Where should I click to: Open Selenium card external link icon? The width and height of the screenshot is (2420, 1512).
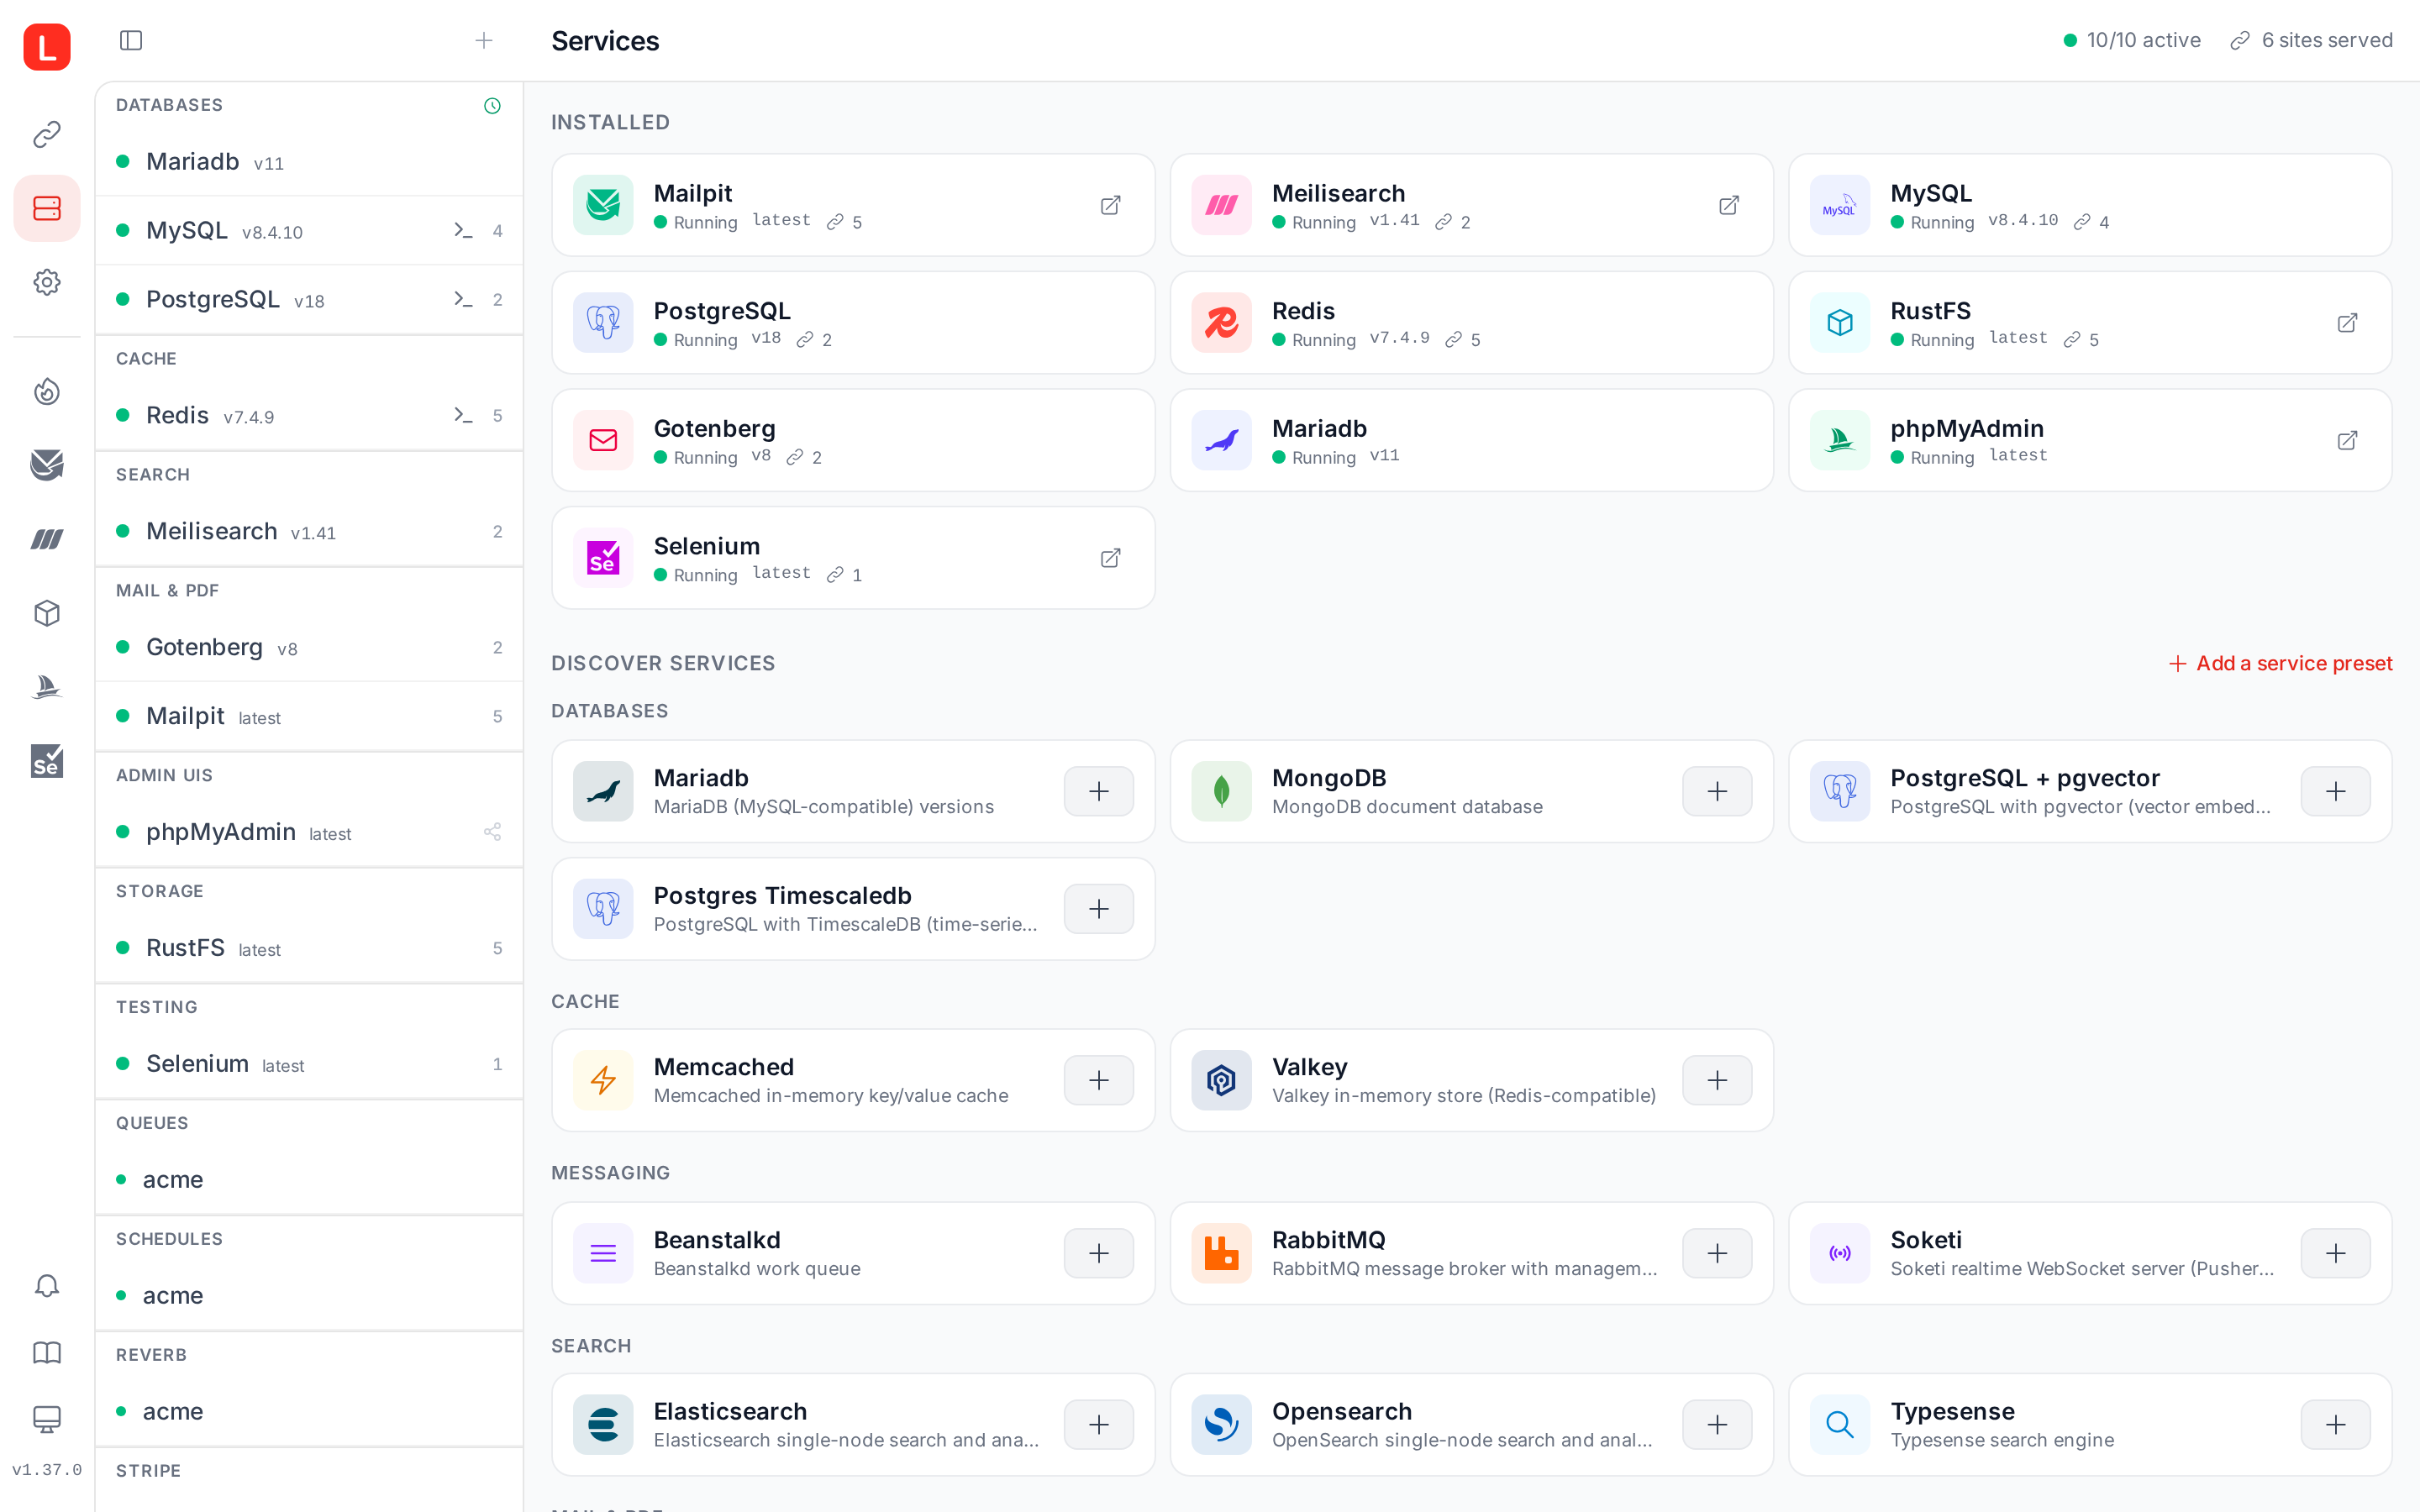click(1110, 558)
